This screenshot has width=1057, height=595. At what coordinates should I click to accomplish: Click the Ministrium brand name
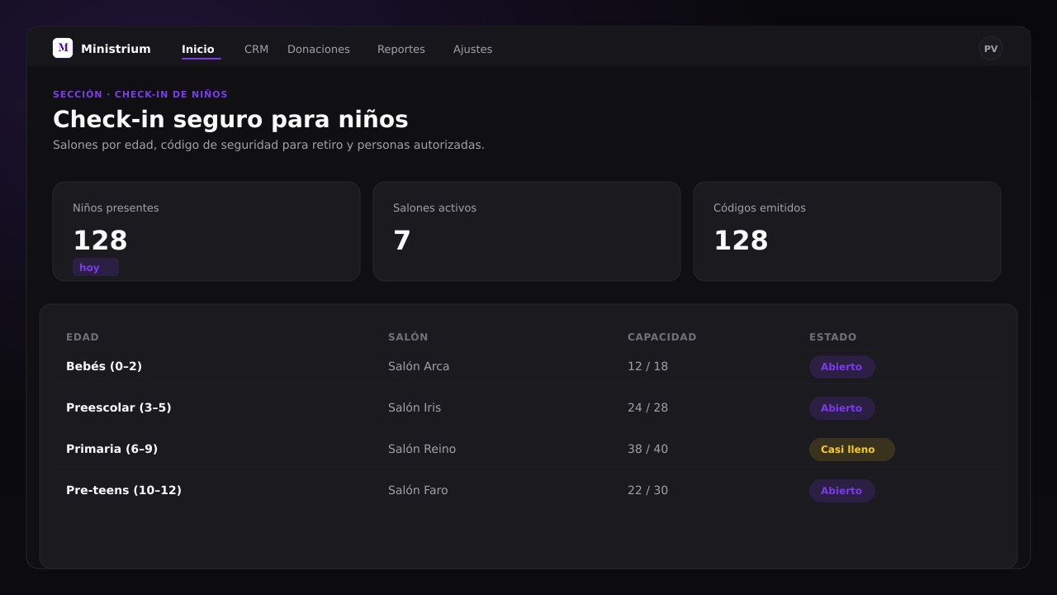[x=116, y=49]
